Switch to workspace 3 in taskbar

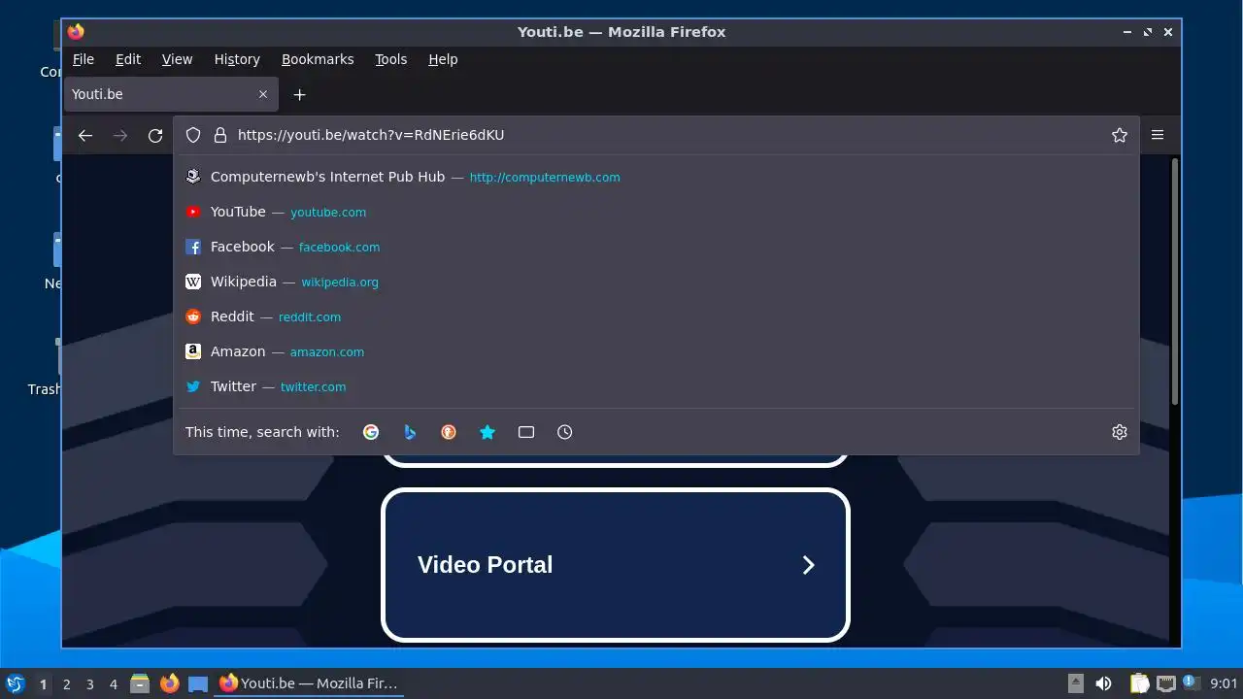pos(90,684)
